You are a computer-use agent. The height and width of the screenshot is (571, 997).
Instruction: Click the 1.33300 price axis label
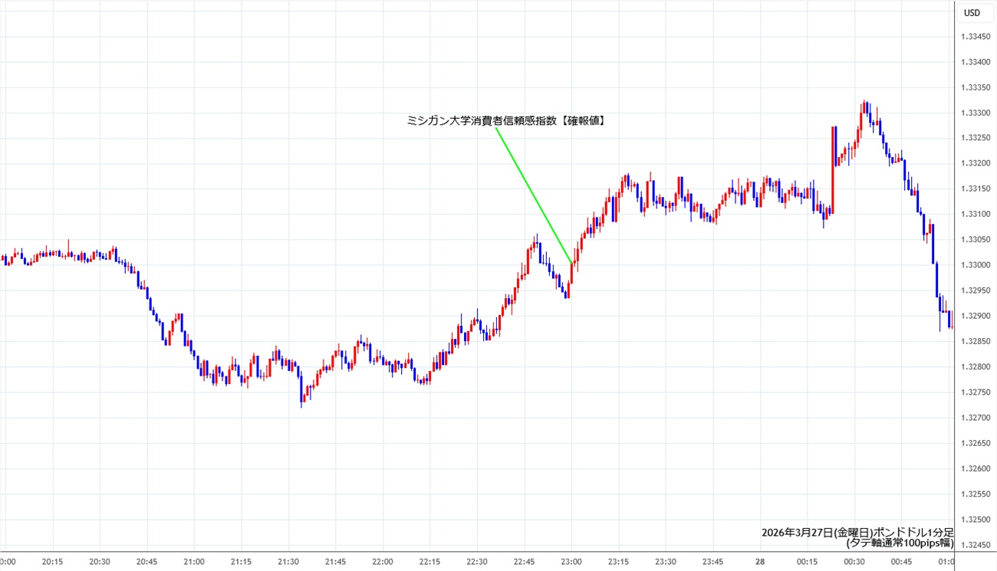[x=975, y=113]
